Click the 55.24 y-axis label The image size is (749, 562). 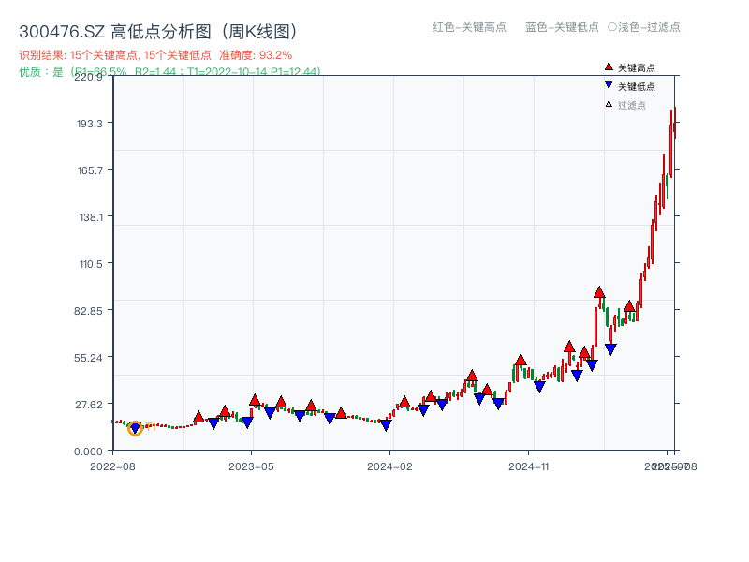(x=88, y=358)
